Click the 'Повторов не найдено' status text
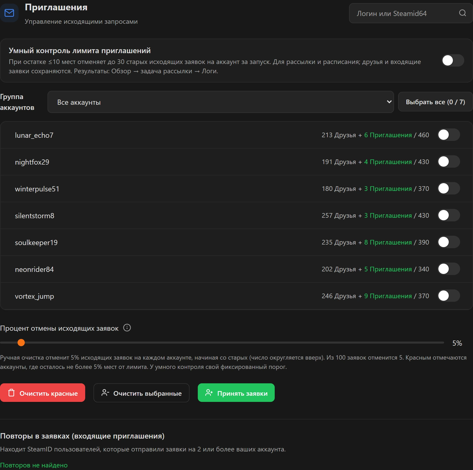The height and width of the screenshot is (470, 473). pos(34,465)
